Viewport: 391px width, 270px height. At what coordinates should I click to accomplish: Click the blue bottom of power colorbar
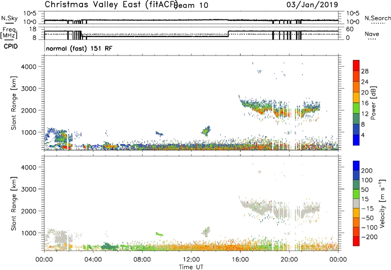point(356,140)
